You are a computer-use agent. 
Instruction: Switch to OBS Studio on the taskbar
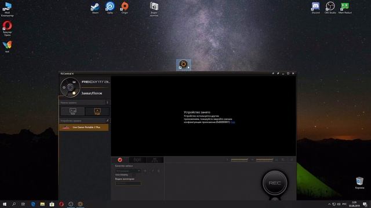(x=71, y=204)
